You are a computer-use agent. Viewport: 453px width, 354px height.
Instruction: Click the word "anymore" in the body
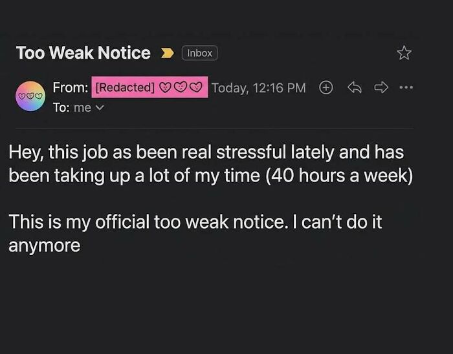coord(45,245)
